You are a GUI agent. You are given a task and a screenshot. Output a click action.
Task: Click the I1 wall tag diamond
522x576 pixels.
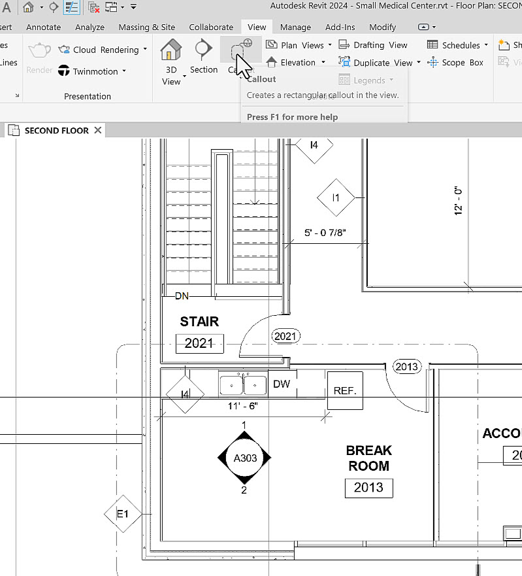pyautogui.click(x=336, y=197)
